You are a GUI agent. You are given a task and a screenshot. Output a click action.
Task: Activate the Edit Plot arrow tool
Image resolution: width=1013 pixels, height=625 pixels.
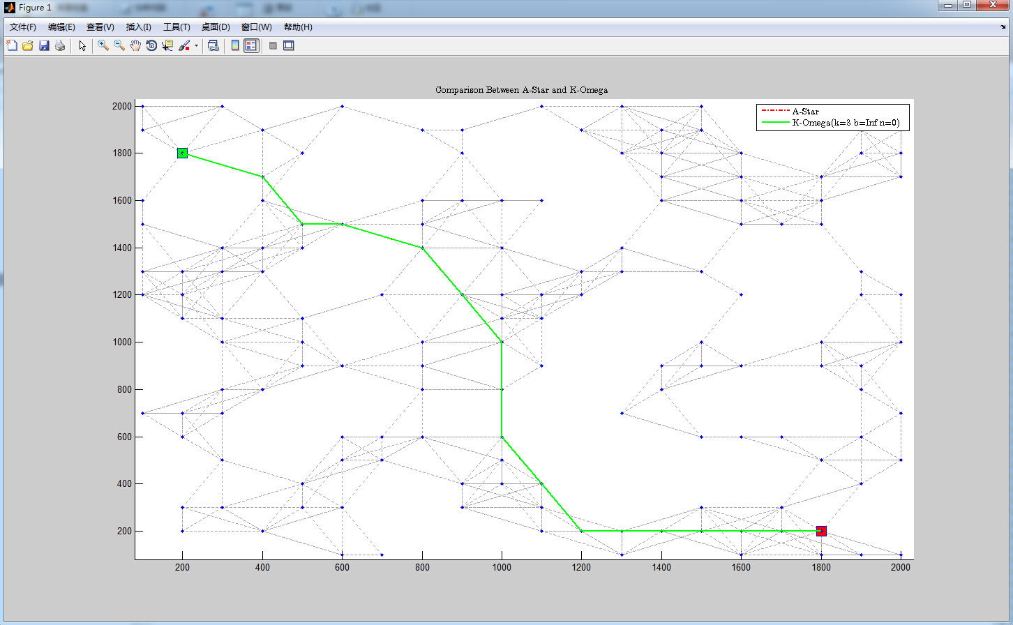pyautogui.click(x=82, y=45)
